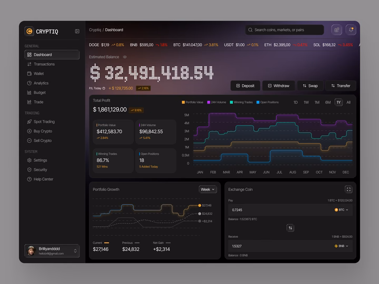
Task: Click the user avatar thumbnail
Action: (31, 251)
